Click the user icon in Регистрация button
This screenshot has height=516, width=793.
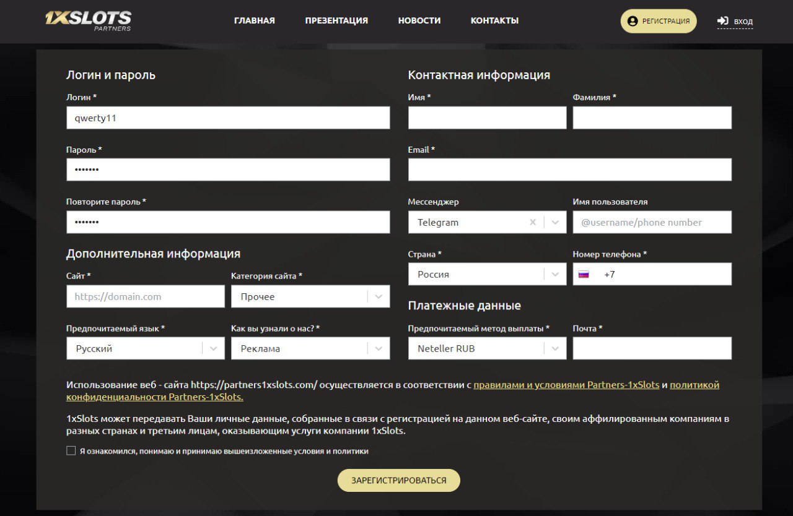coord(633,21)
